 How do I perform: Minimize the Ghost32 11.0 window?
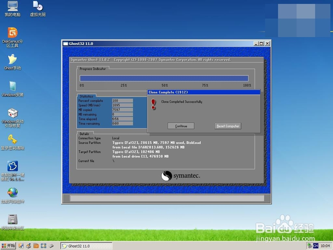click(x=256, y=44)
